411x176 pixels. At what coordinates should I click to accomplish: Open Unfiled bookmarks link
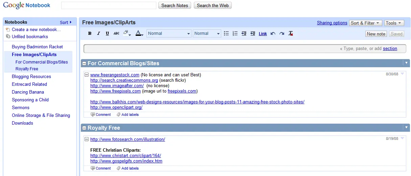pyautogui.click(x=30, y=36)
